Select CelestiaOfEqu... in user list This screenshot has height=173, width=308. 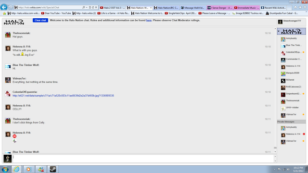pyautogui.click(x=292, y=52)
